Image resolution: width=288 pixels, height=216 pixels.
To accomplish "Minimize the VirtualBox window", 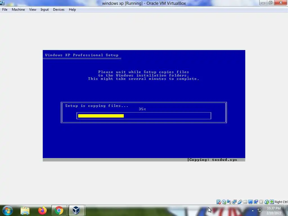I will pos(263,3).
